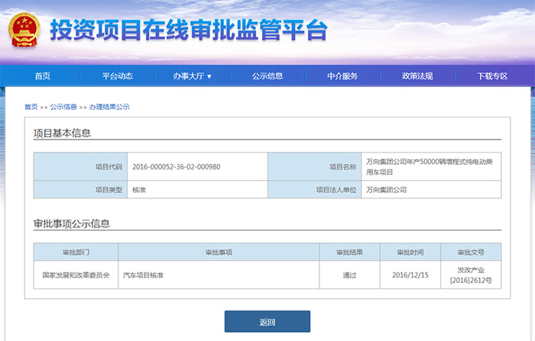Expand the 办事大厅 dropdown menu
The width and height of the screenshot is (535, 341).
(x=192, y=76)
